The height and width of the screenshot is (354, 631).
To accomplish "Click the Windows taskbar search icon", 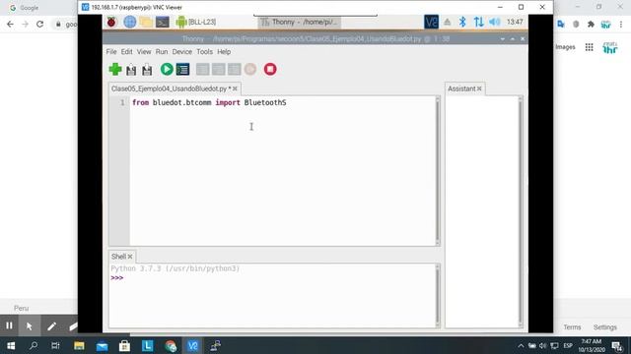I will click(34, 345).
